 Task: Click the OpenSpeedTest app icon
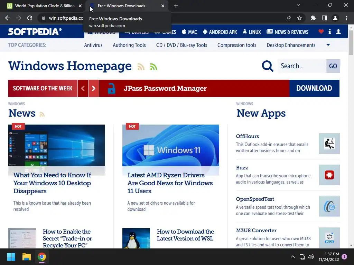pyautogui.click(x=329, y=206)
